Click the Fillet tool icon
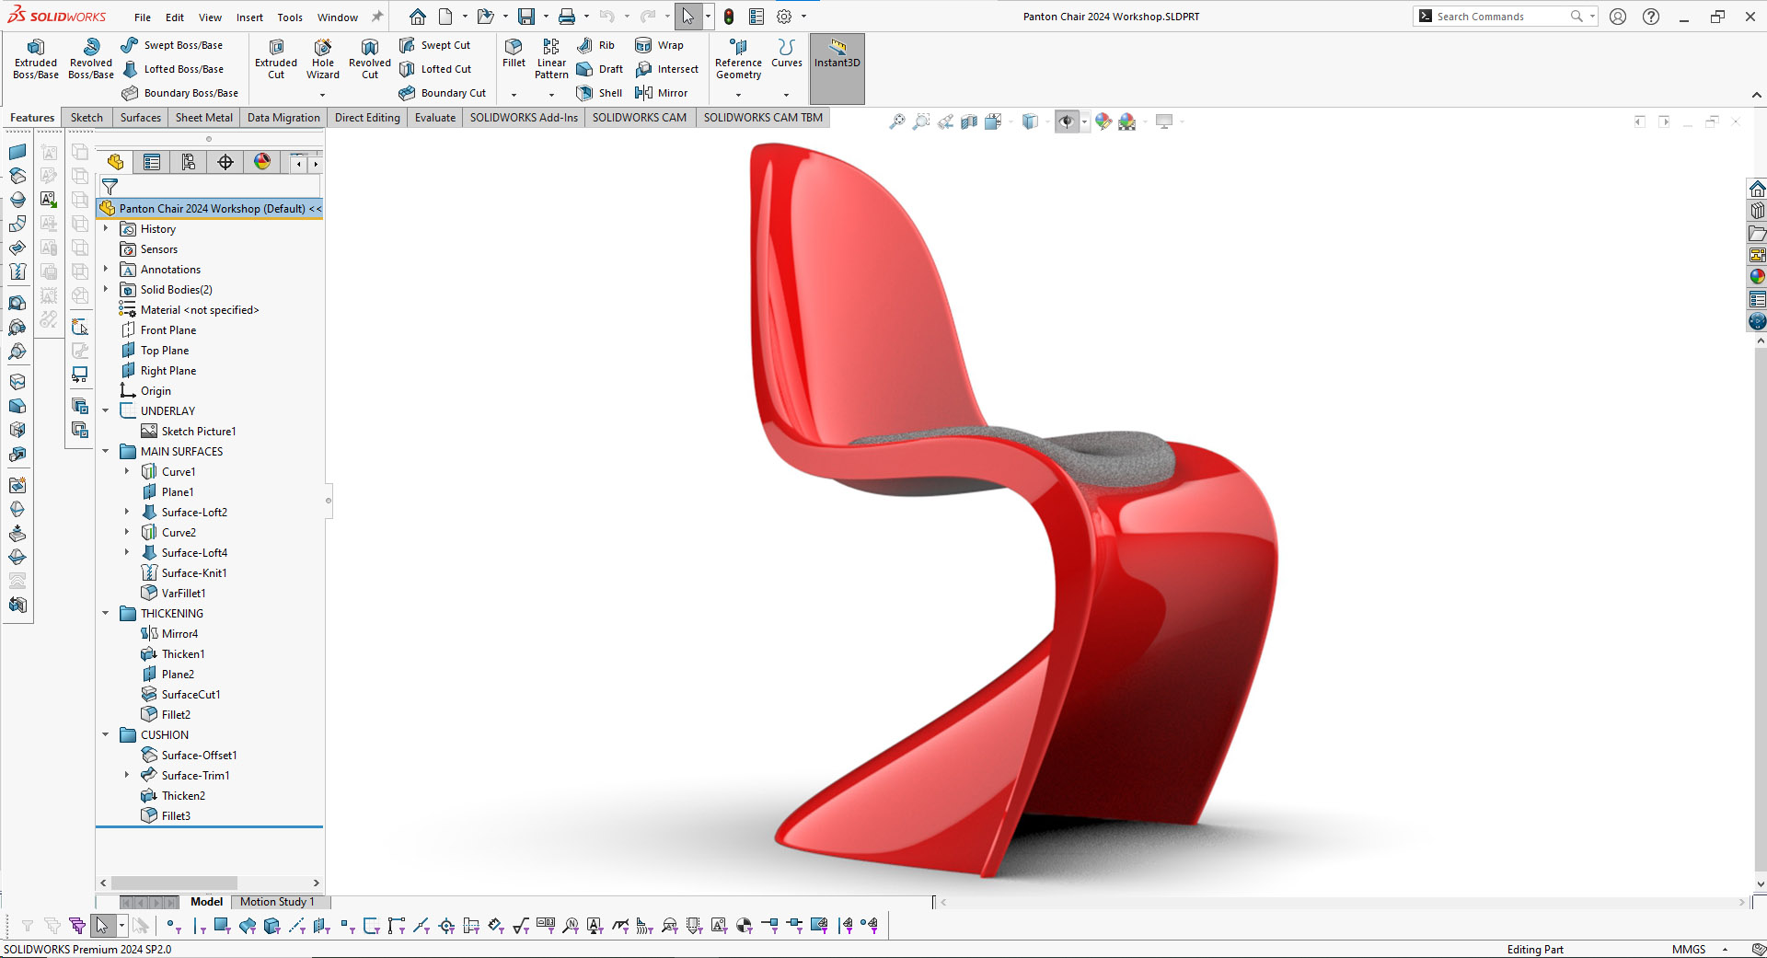Image resolution: width=1767 pixels, height=958 pixels. pos(514,53)
